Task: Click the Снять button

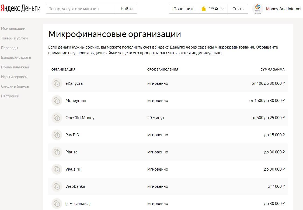Action: click(x=238, y=9)
